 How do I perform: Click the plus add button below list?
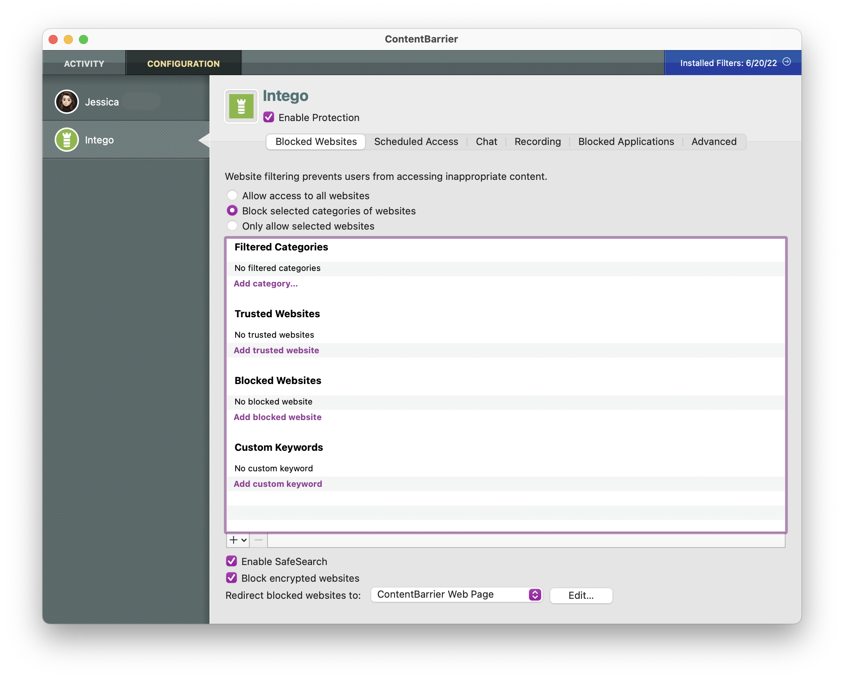point(233,540)
